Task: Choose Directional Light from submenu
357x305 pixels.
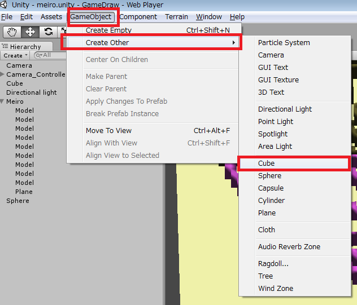Action: coord(294,109)
